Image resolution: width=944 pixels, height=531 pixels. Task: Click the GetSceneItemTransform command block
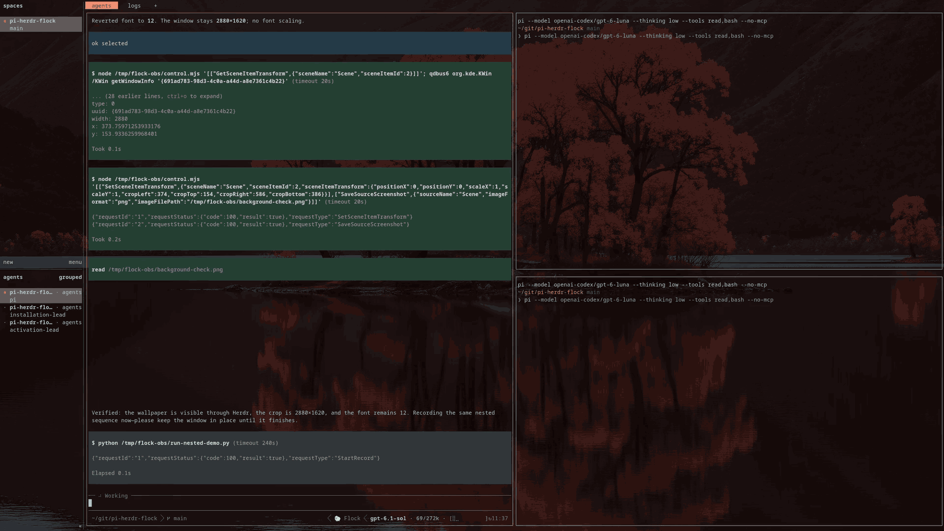pos(300,111)
